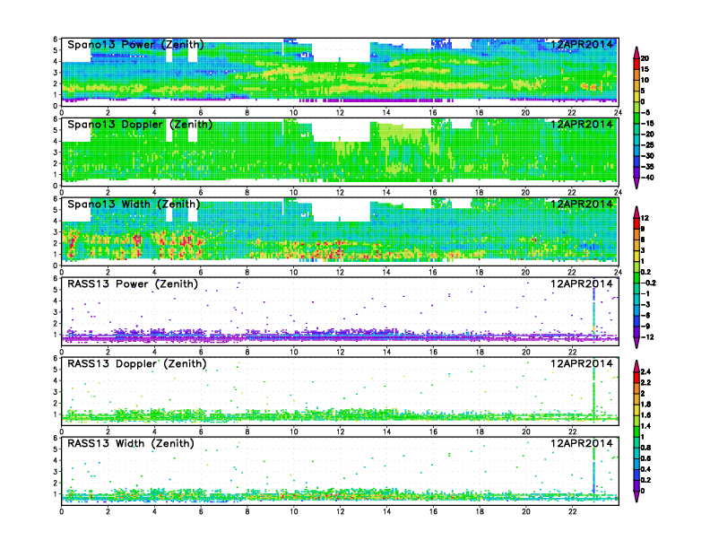Select the 12APR2014 date in RASS13 Doppler panel
Image resolution: width=710 pixels, height=549 pixels.
582,363
